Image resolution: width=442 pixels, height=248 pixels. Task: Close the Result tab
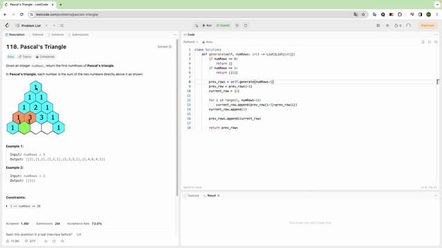(218, 196)
